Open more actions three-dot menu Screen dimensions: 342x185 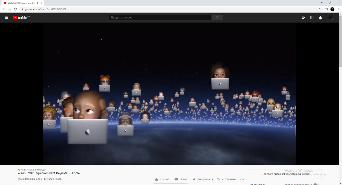click(242, 179)
